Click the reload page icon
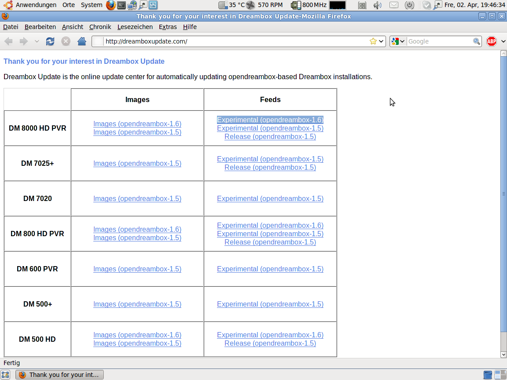The width and height of the screenshot is (507, 380). [50, 41]
